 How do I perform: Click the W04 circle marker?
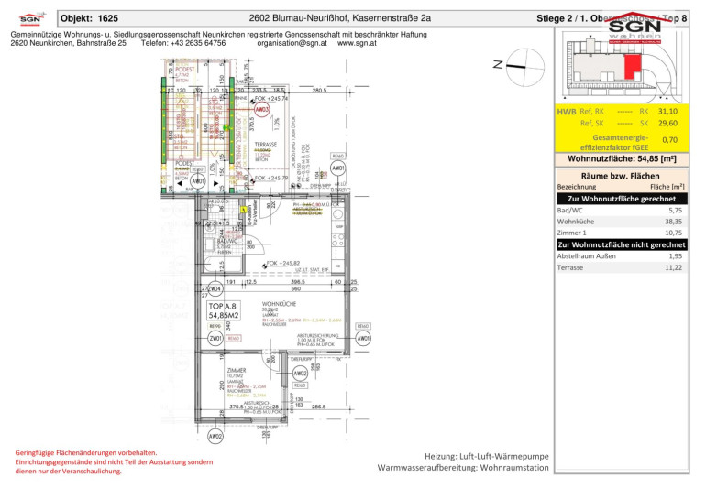click(x=216, y=288)
